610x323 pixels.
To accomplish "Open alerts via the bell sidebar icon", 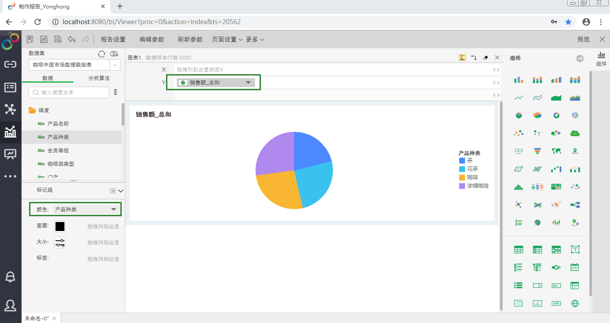I will [x=10, y=277].
